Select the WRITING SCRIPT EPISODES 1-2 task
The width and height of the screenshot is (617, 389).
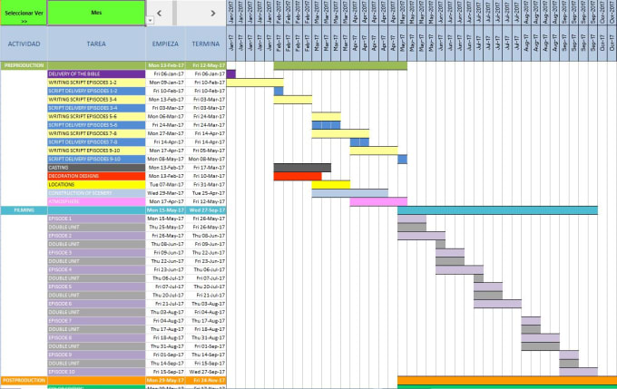(96, 83)
